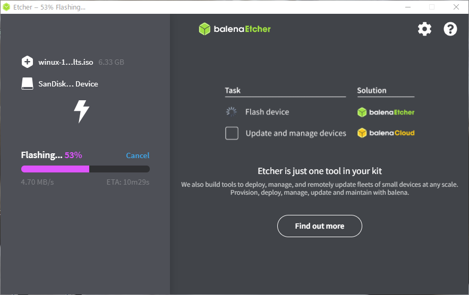Click the balenaEtcher solution logo

point(386,112)
